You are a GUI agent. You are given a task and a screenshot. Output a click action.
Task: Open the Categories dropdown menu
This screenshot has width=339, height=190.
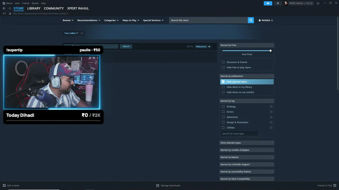(x=111, y=20)
